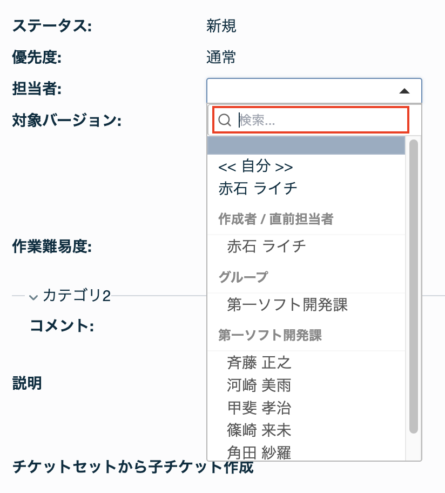Screen dimensions: 445x493
Task: Select 赤石 ライチ directly below << 自分 >>
Action: click(258, 188)
